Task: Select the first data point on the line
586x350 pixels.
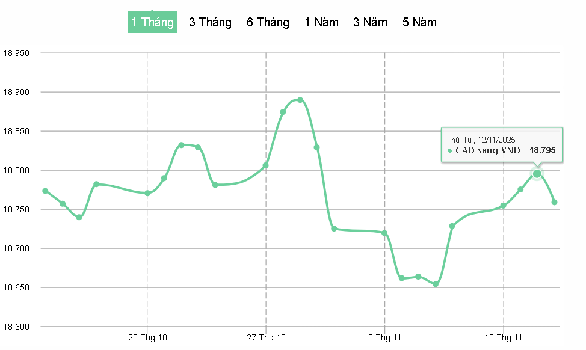Action: (x=45, y=191)
